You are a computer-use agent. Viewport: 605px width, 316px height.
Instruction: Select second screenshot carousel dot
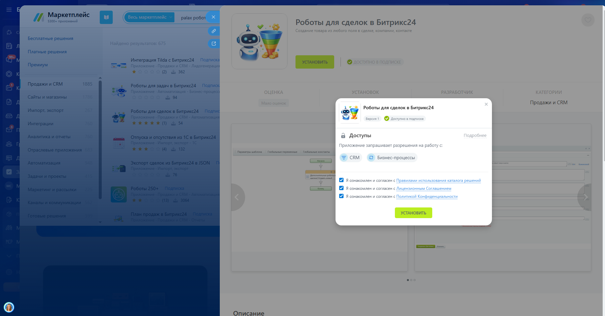(411, 280)
